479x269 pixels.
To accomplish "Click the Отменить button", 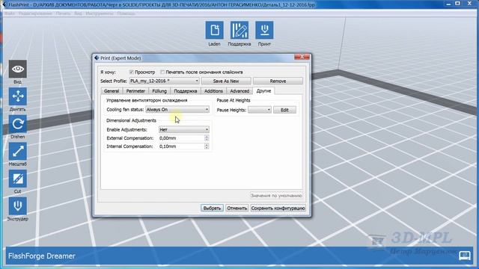I will (x=237, y=208).
